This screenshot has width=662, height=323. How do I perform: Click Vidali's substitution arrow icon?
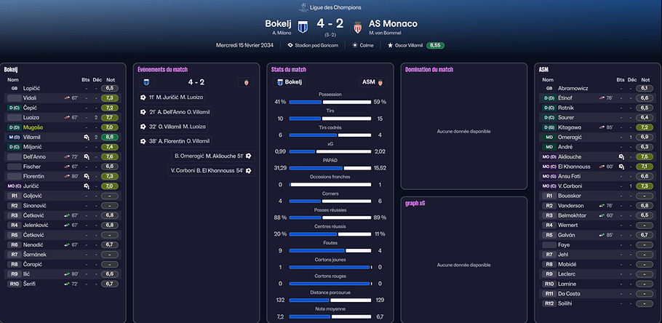pyautogui.click(x=67, y=98)
